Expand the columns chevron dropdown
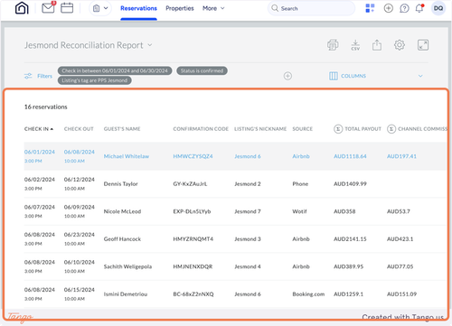The height and width of the screenshot is (326, 452). [x=420, y=76]
